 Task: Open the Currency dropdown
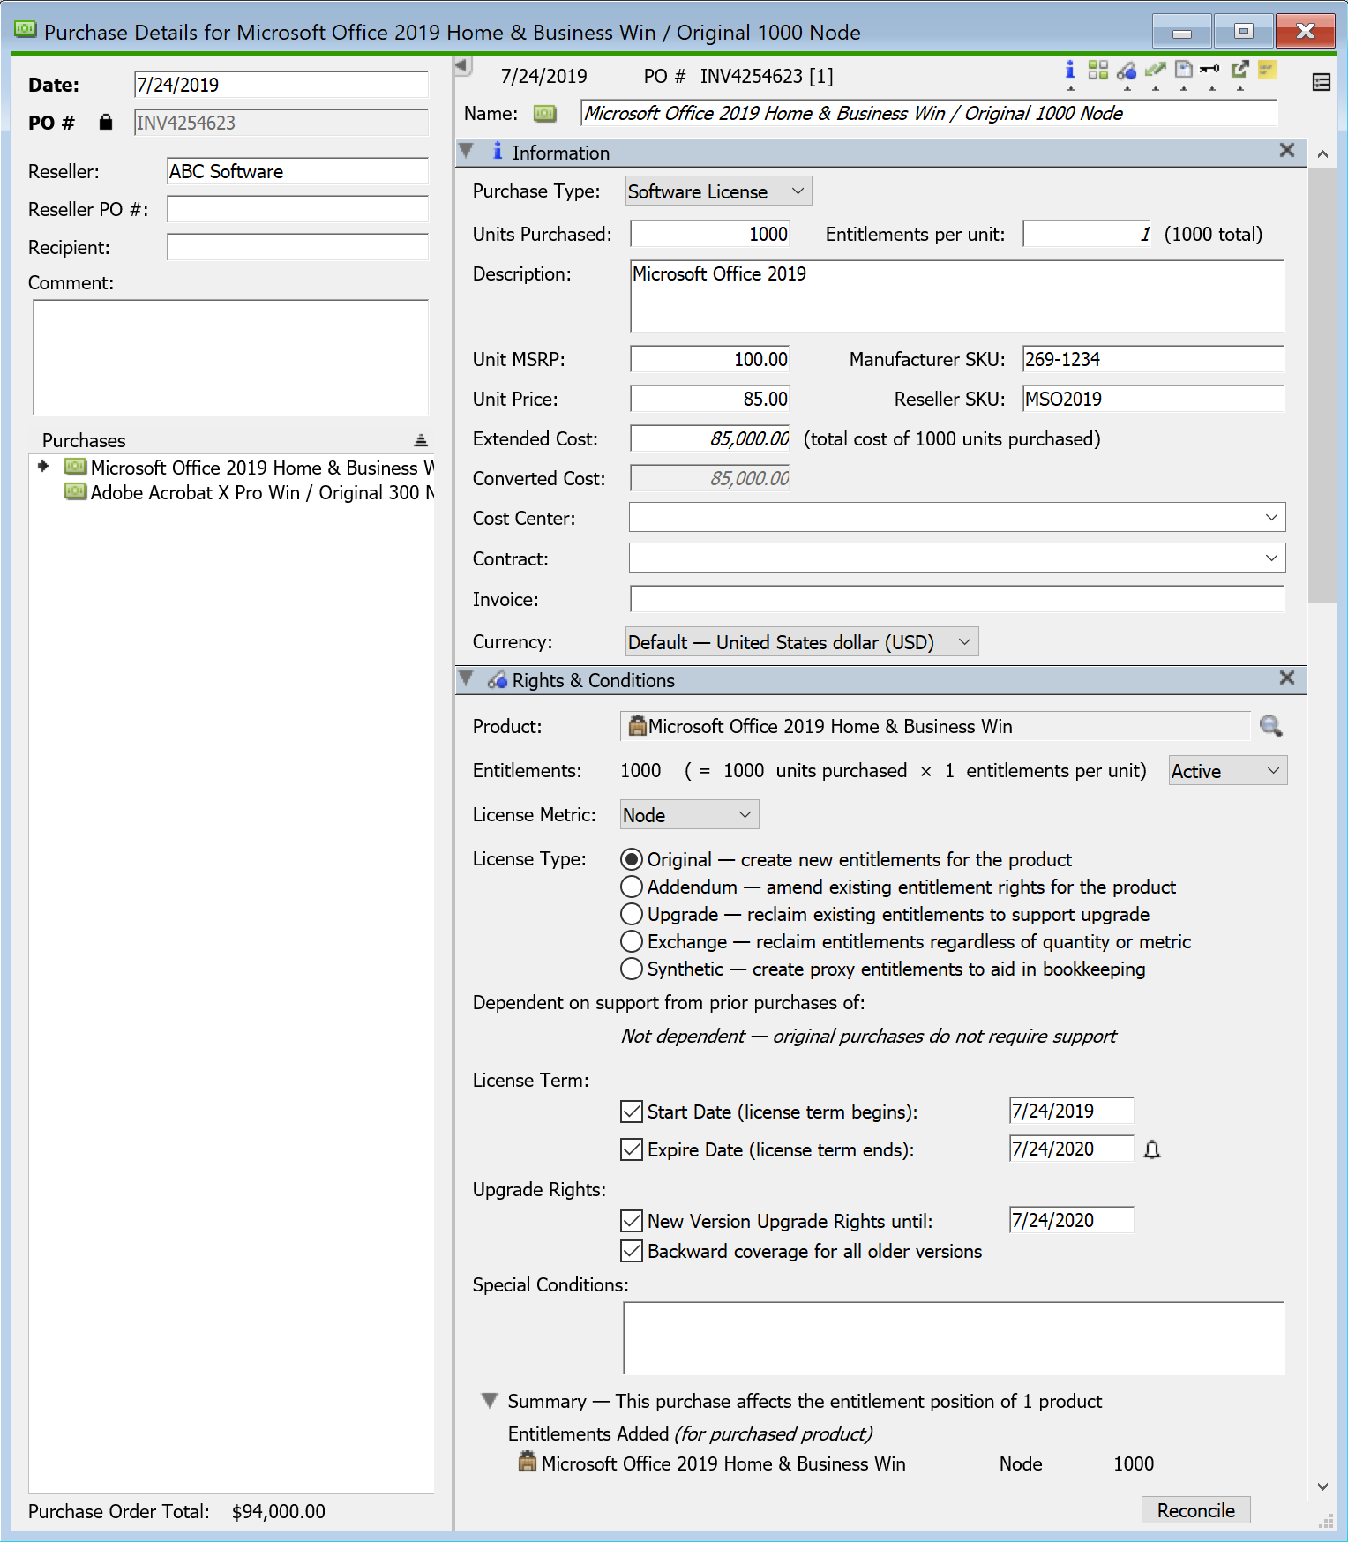(802, 642)
